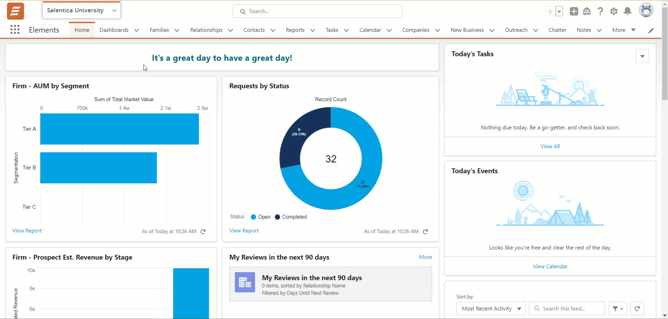Open the Most Recent Activity sort dropdown
This screenshot has height=319, width=668.
[491, 309]
